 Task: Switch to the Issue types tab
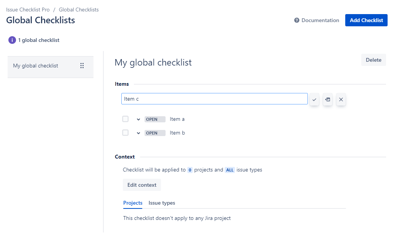coord(162,203)
